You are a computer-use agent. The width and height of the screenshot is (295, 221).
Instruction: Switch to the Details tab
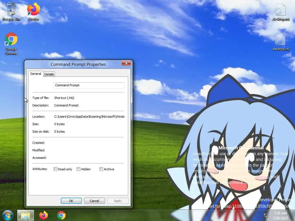coord(49,74)
